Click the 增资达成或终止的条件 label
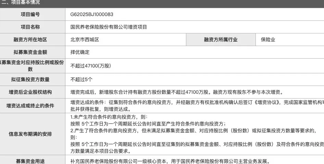The height and width of the screenshot is (164, 324). (x=30, y=106)
